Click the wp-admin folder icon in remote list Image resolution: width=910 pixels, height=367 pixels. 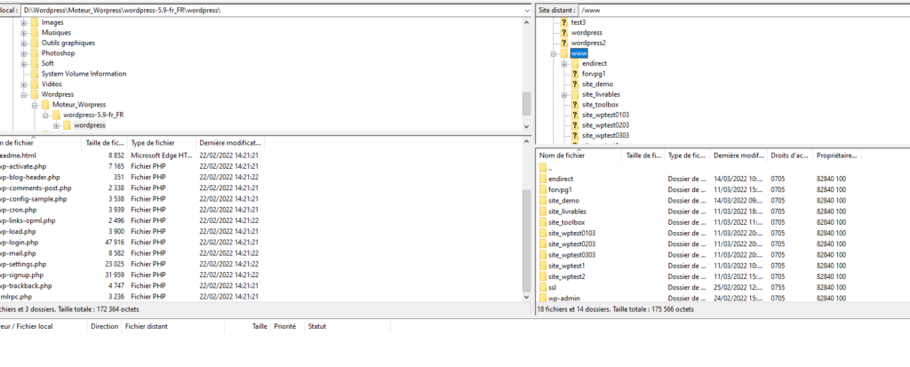(542, 299)
